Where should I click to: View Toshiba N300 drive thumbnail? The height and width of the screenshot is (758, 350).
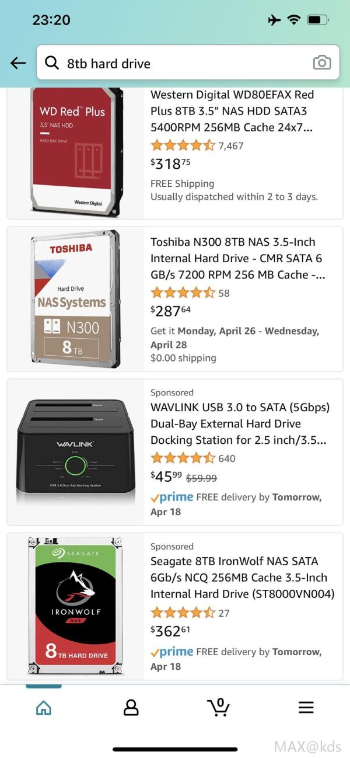pyautogui.click(x=76, y=299)
